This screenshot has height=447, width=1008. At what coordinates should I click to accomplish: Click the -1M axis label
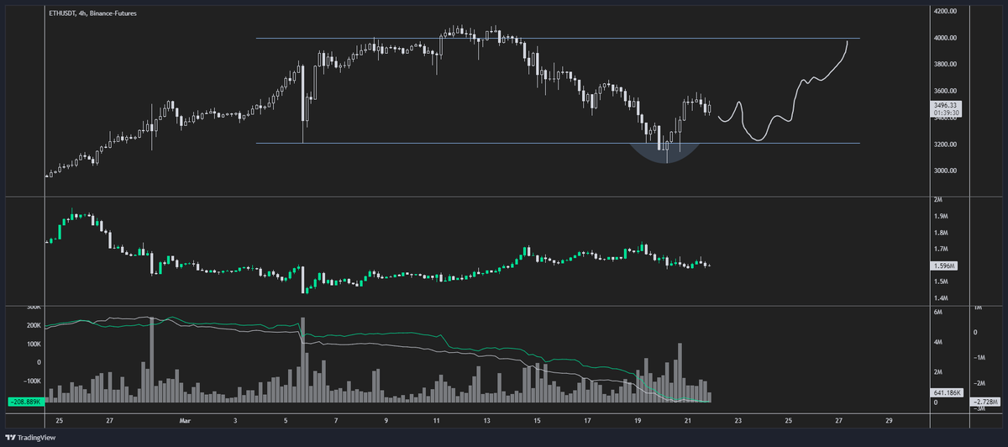pyautogui.click(x=979, y=358)
